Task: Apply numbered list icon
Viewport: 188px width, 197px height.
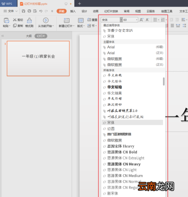Action: tap(163, 20)
